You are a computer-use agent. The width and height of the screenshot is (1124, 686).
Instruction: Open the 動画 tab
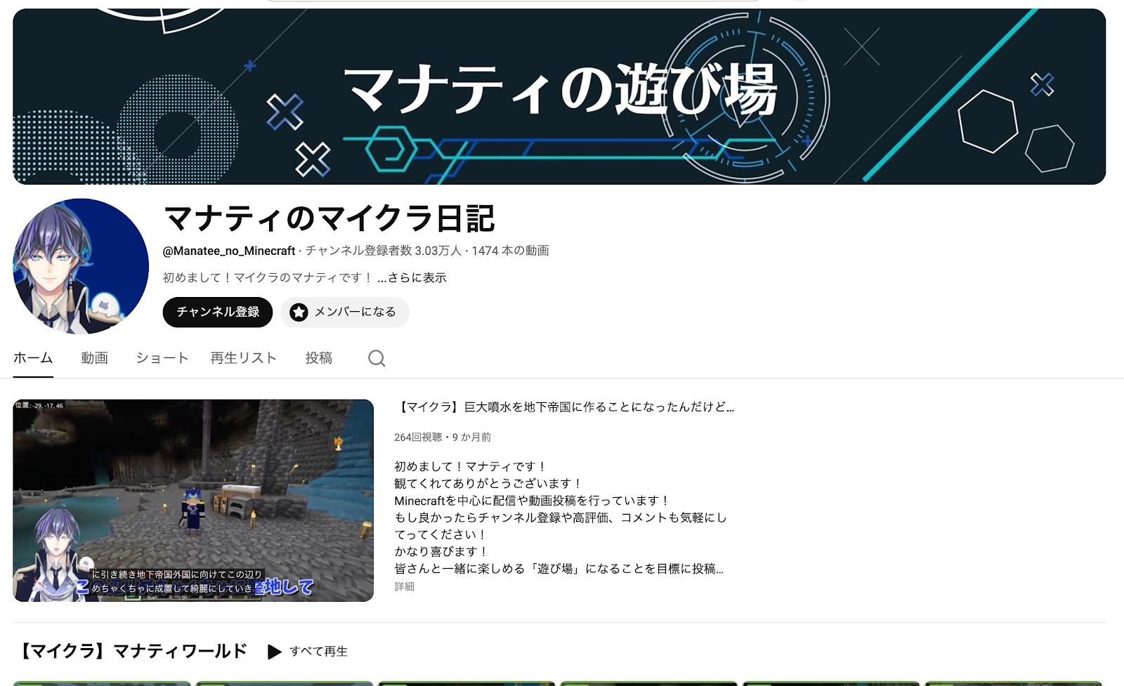(94, 357)
